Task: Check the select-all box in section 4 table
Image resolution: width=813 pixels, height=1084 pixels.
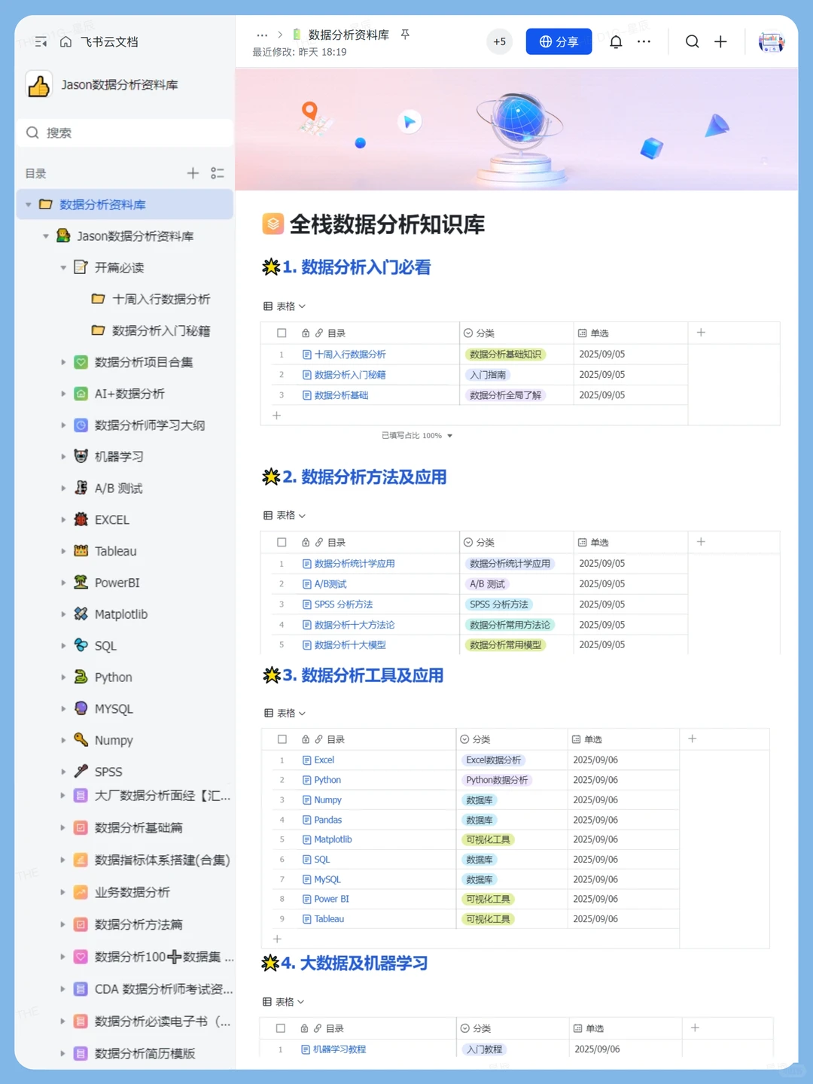Action: [280, 1028]
